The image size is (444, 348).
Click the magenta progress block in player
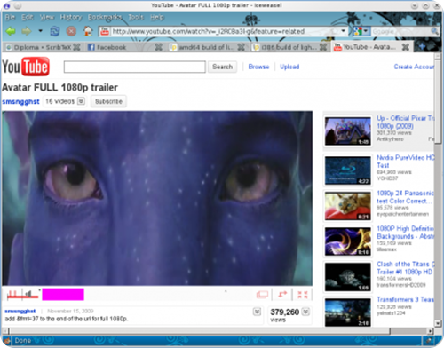click(63, 295)
